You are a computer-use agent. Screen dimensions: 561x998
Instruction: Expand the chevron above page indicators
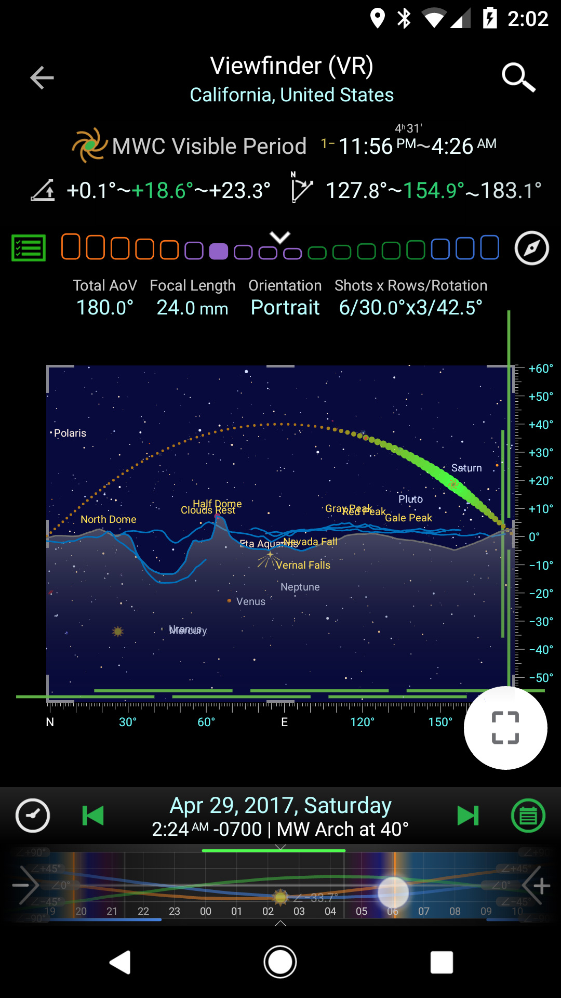pyautogui.click(x=280, y=238)
